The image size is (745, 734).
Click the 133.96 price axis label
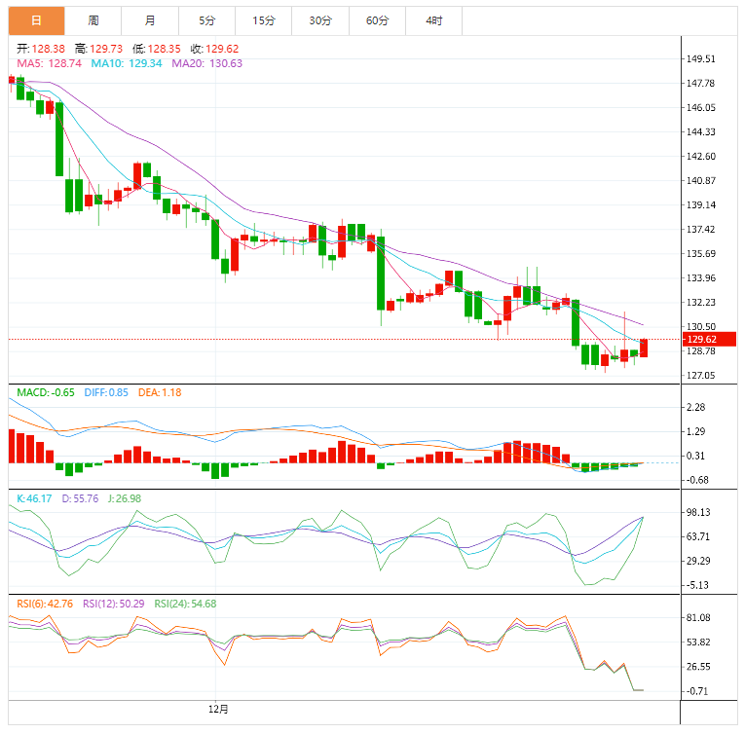click(x=701, y=277)
